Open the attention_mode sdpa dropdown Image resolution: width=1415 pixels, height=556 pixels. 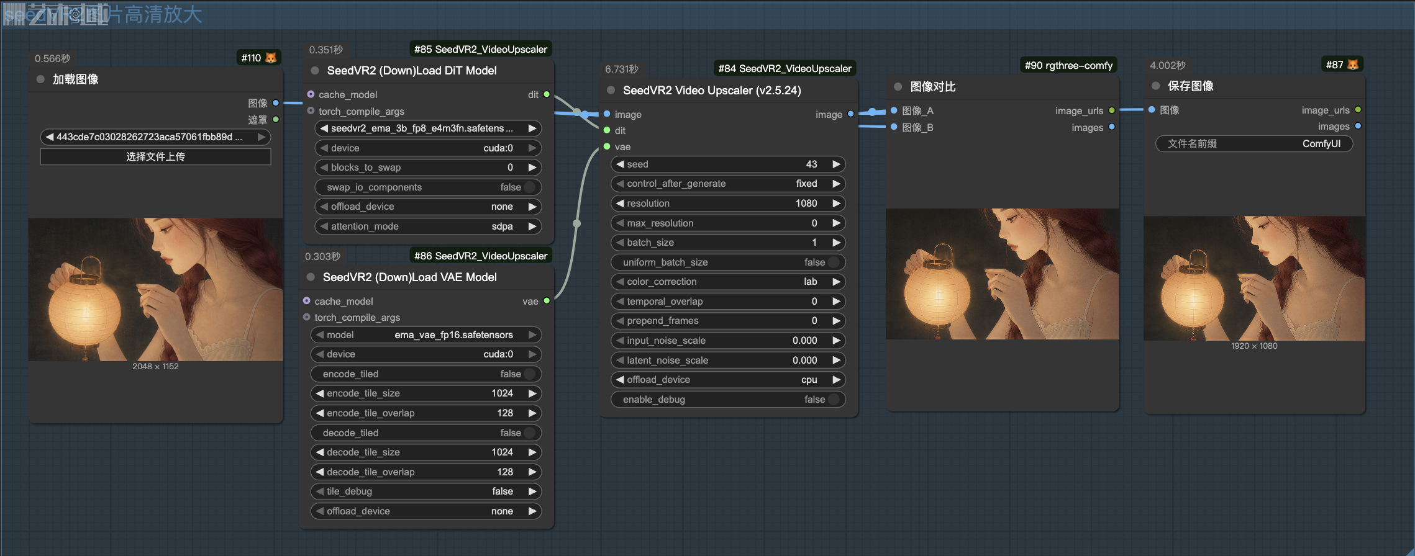click(428, 226)
